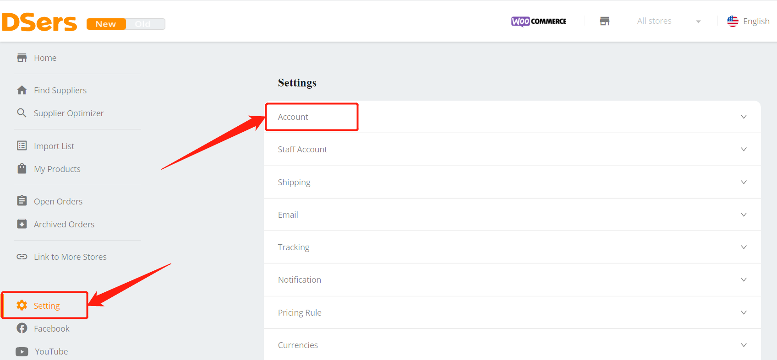
Task: Open the YouTube link
Action: point(51,351)
